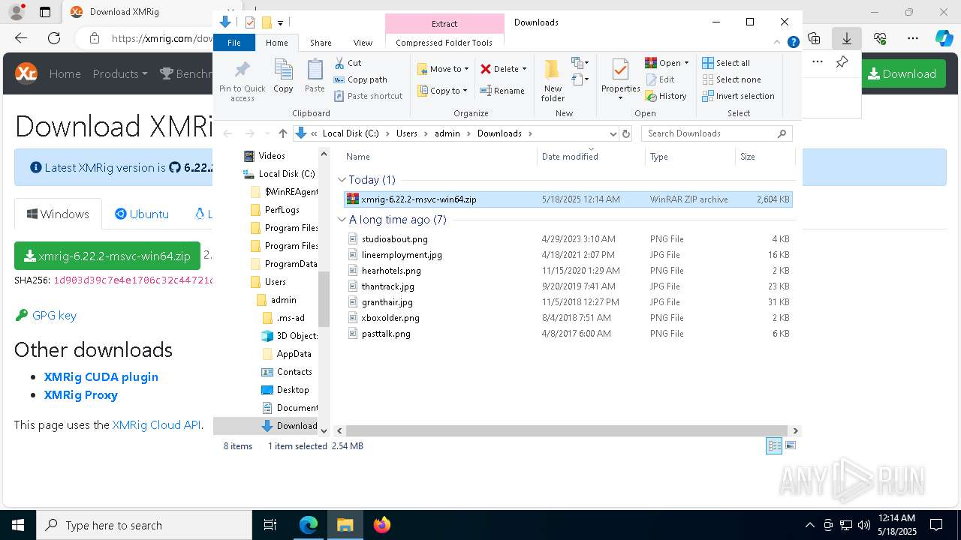Click the Properties checkmark icon
Image resolution: width=961 pixels, height=540 pixels.
(620, 70)
